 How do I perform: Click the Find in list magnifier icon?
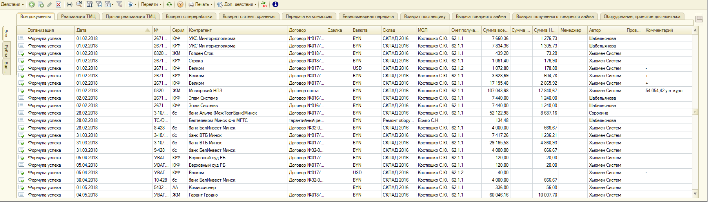(79, 4)
